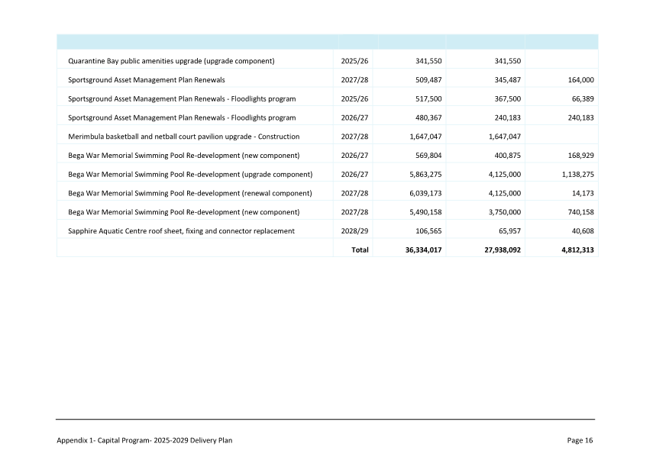
Task: Click the 2028/29 year cell
Action: point(357,230)
